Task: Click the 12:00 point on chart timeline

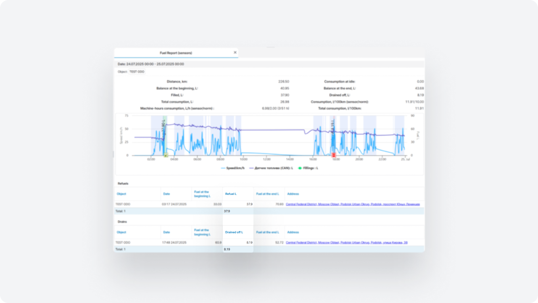Action: pyautogui.click(x=266, y=160)
